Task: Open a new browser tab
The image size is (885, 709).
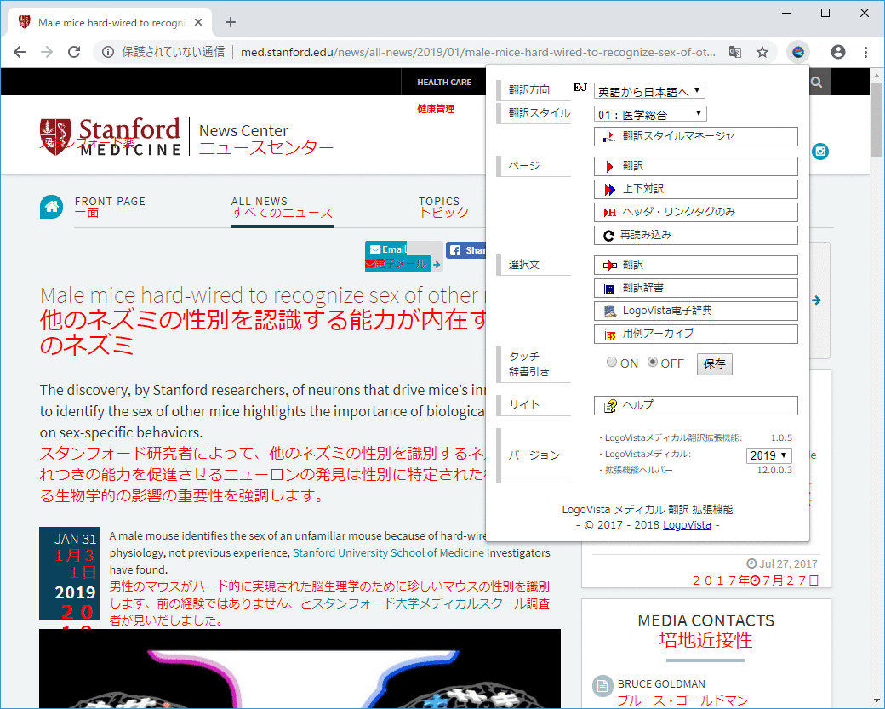Action: [x=231, y=23]
